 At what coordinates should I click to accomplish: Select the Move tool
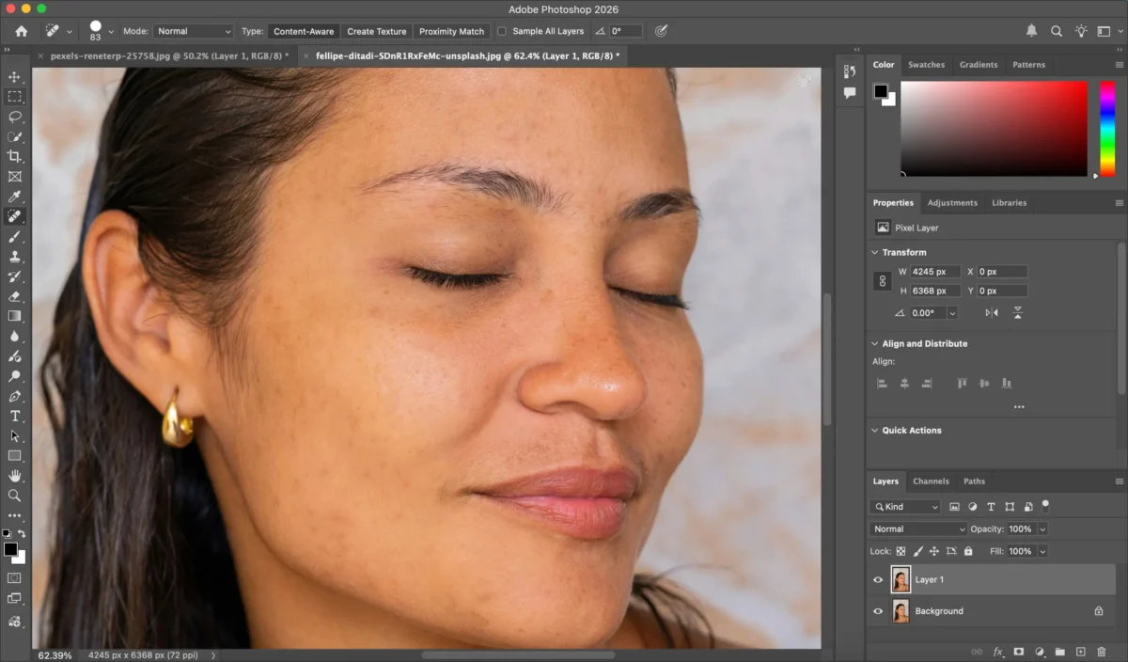[14, 77]
